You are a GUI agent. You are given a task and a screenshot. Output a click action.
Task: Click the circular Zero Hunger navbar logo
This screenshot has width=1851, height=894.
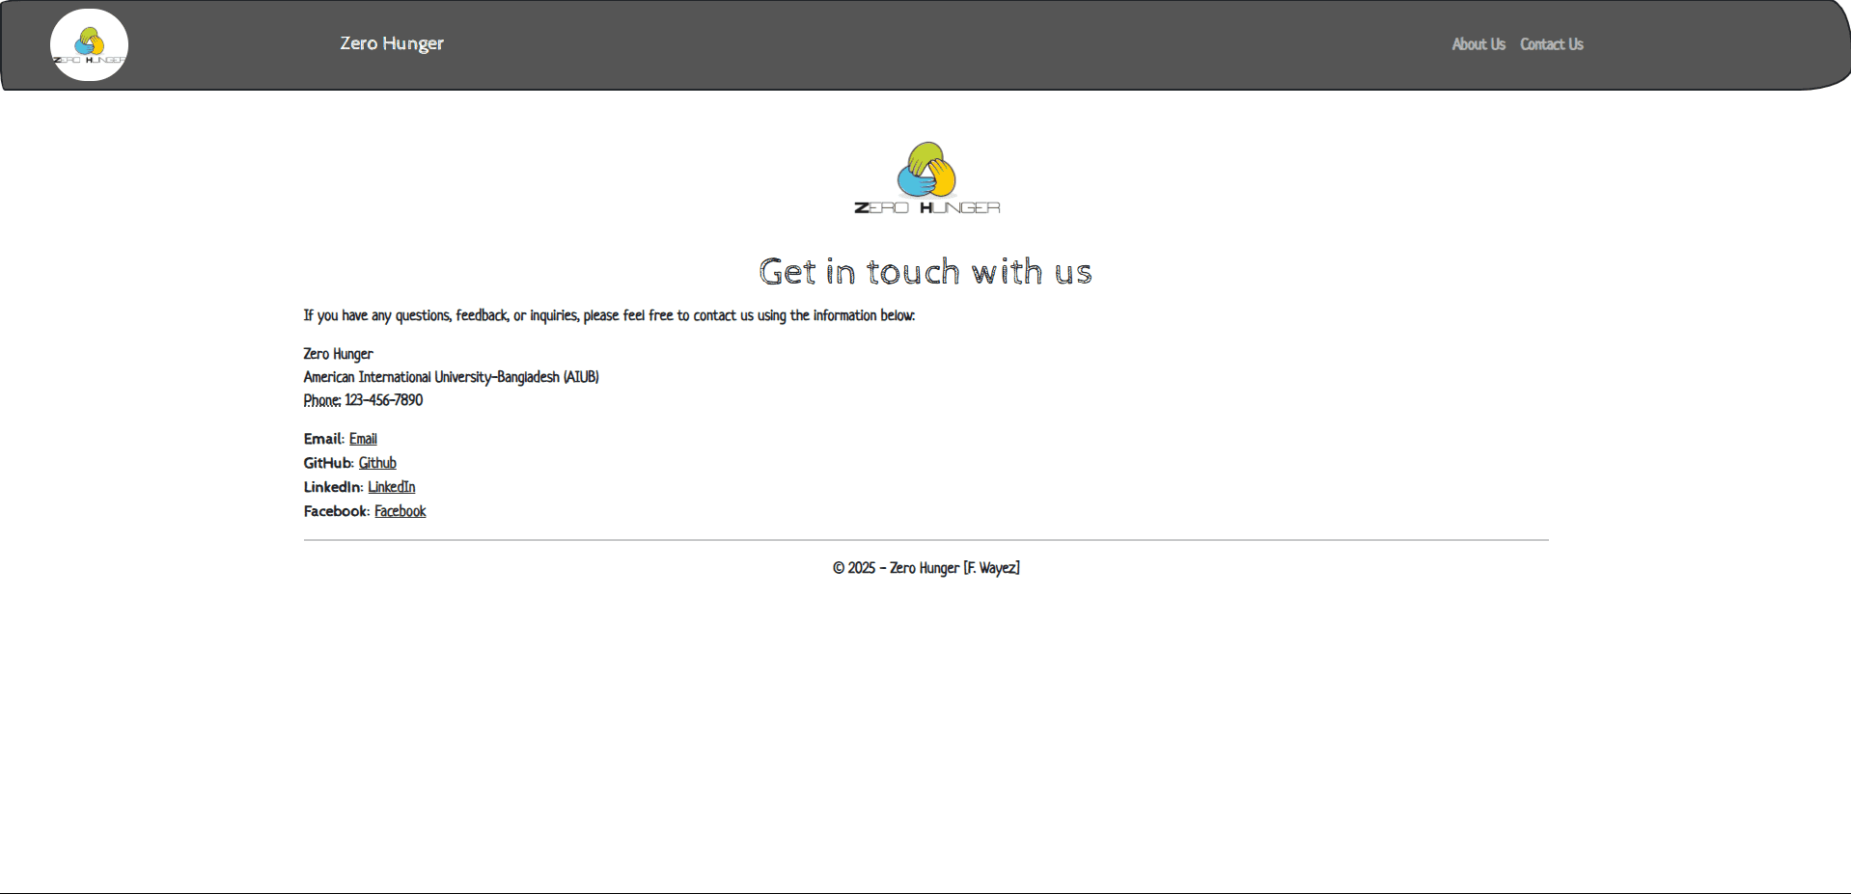click(89, 45)
